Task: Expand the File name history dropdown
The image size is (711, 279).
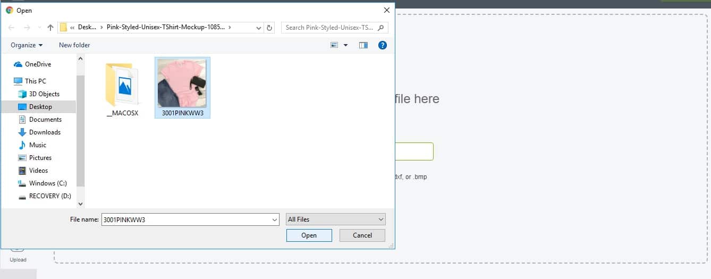Action: tap(274, 219)
